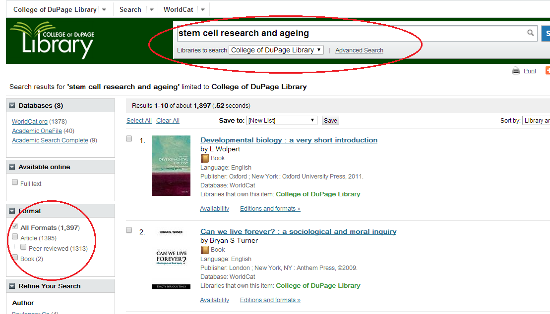Select checkbox for result number 1
Screen dimensions: 550x314
point(129,139)
